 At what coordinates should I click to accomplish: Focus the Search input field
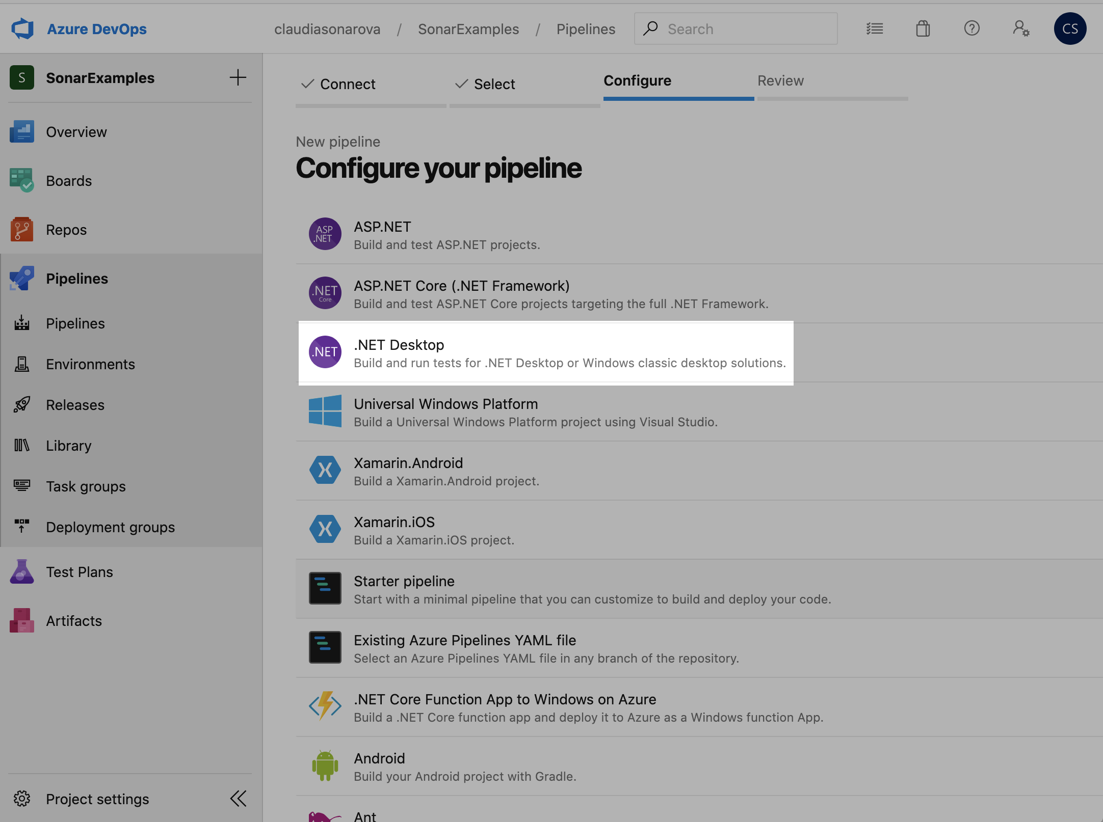point(736,29)
